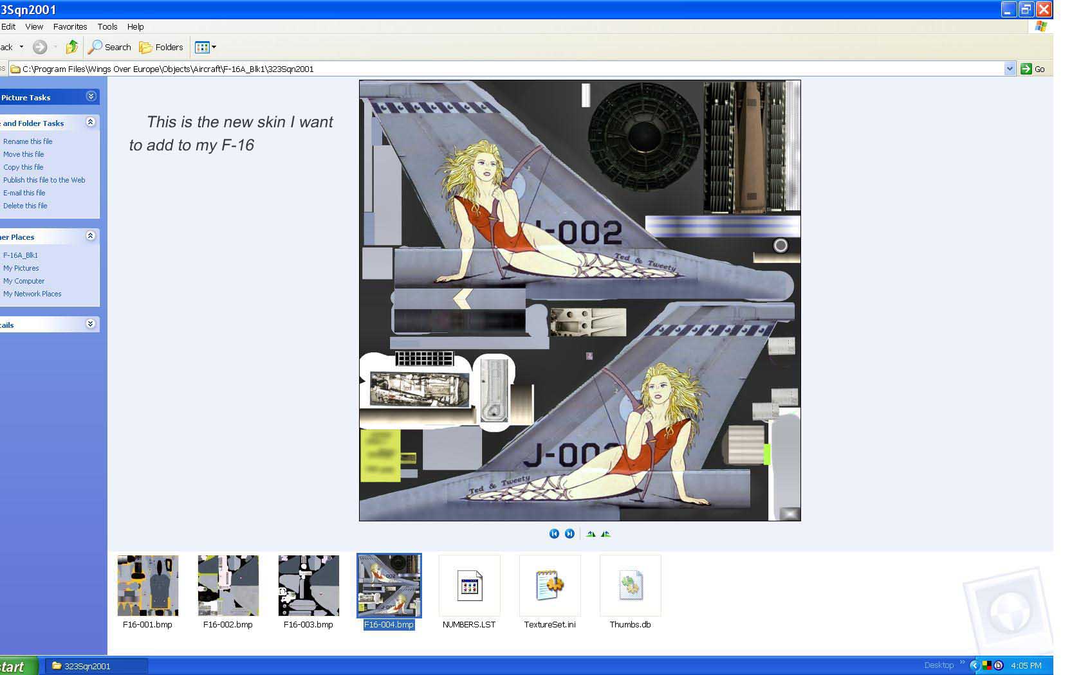This screenshot has height=675, width=1081.
Task: Open the Favorites menu
Action: click(x=70, y=27)
